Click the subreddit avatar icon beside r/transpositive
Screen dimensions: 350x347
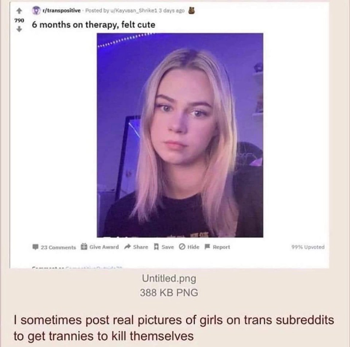click(35, 10)
